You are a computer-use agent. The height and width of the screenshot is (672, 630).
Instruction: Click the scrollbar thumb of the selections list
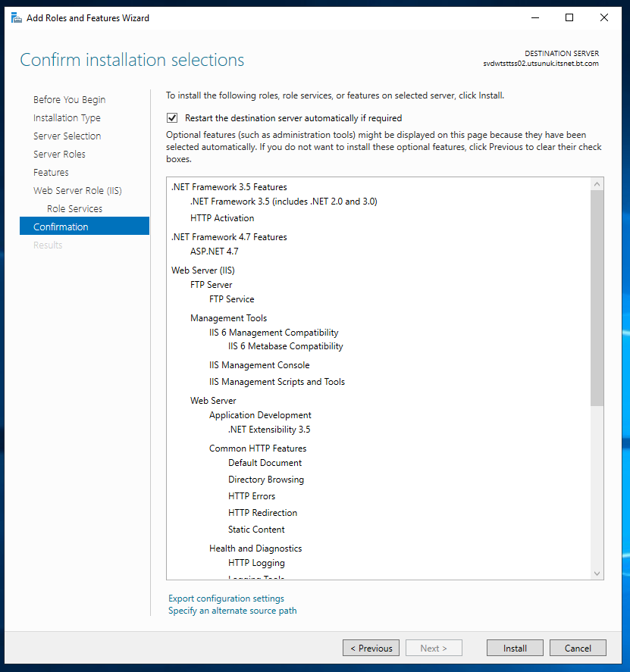point(597,298)
